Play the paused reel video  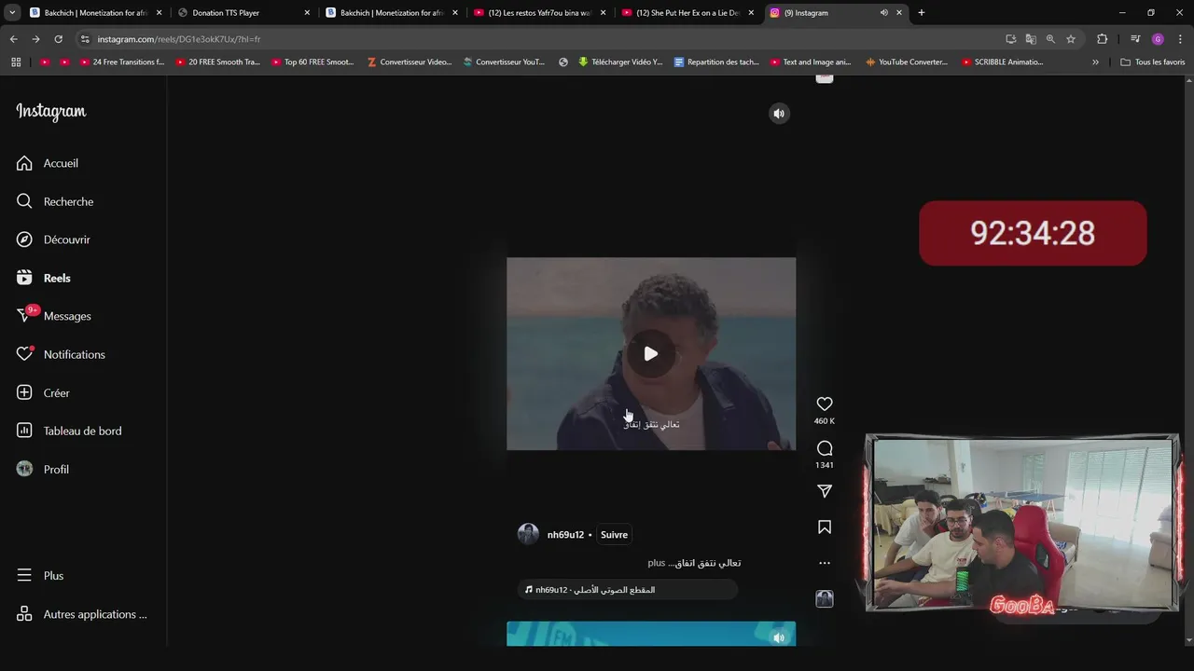click(x=651, y=353)
